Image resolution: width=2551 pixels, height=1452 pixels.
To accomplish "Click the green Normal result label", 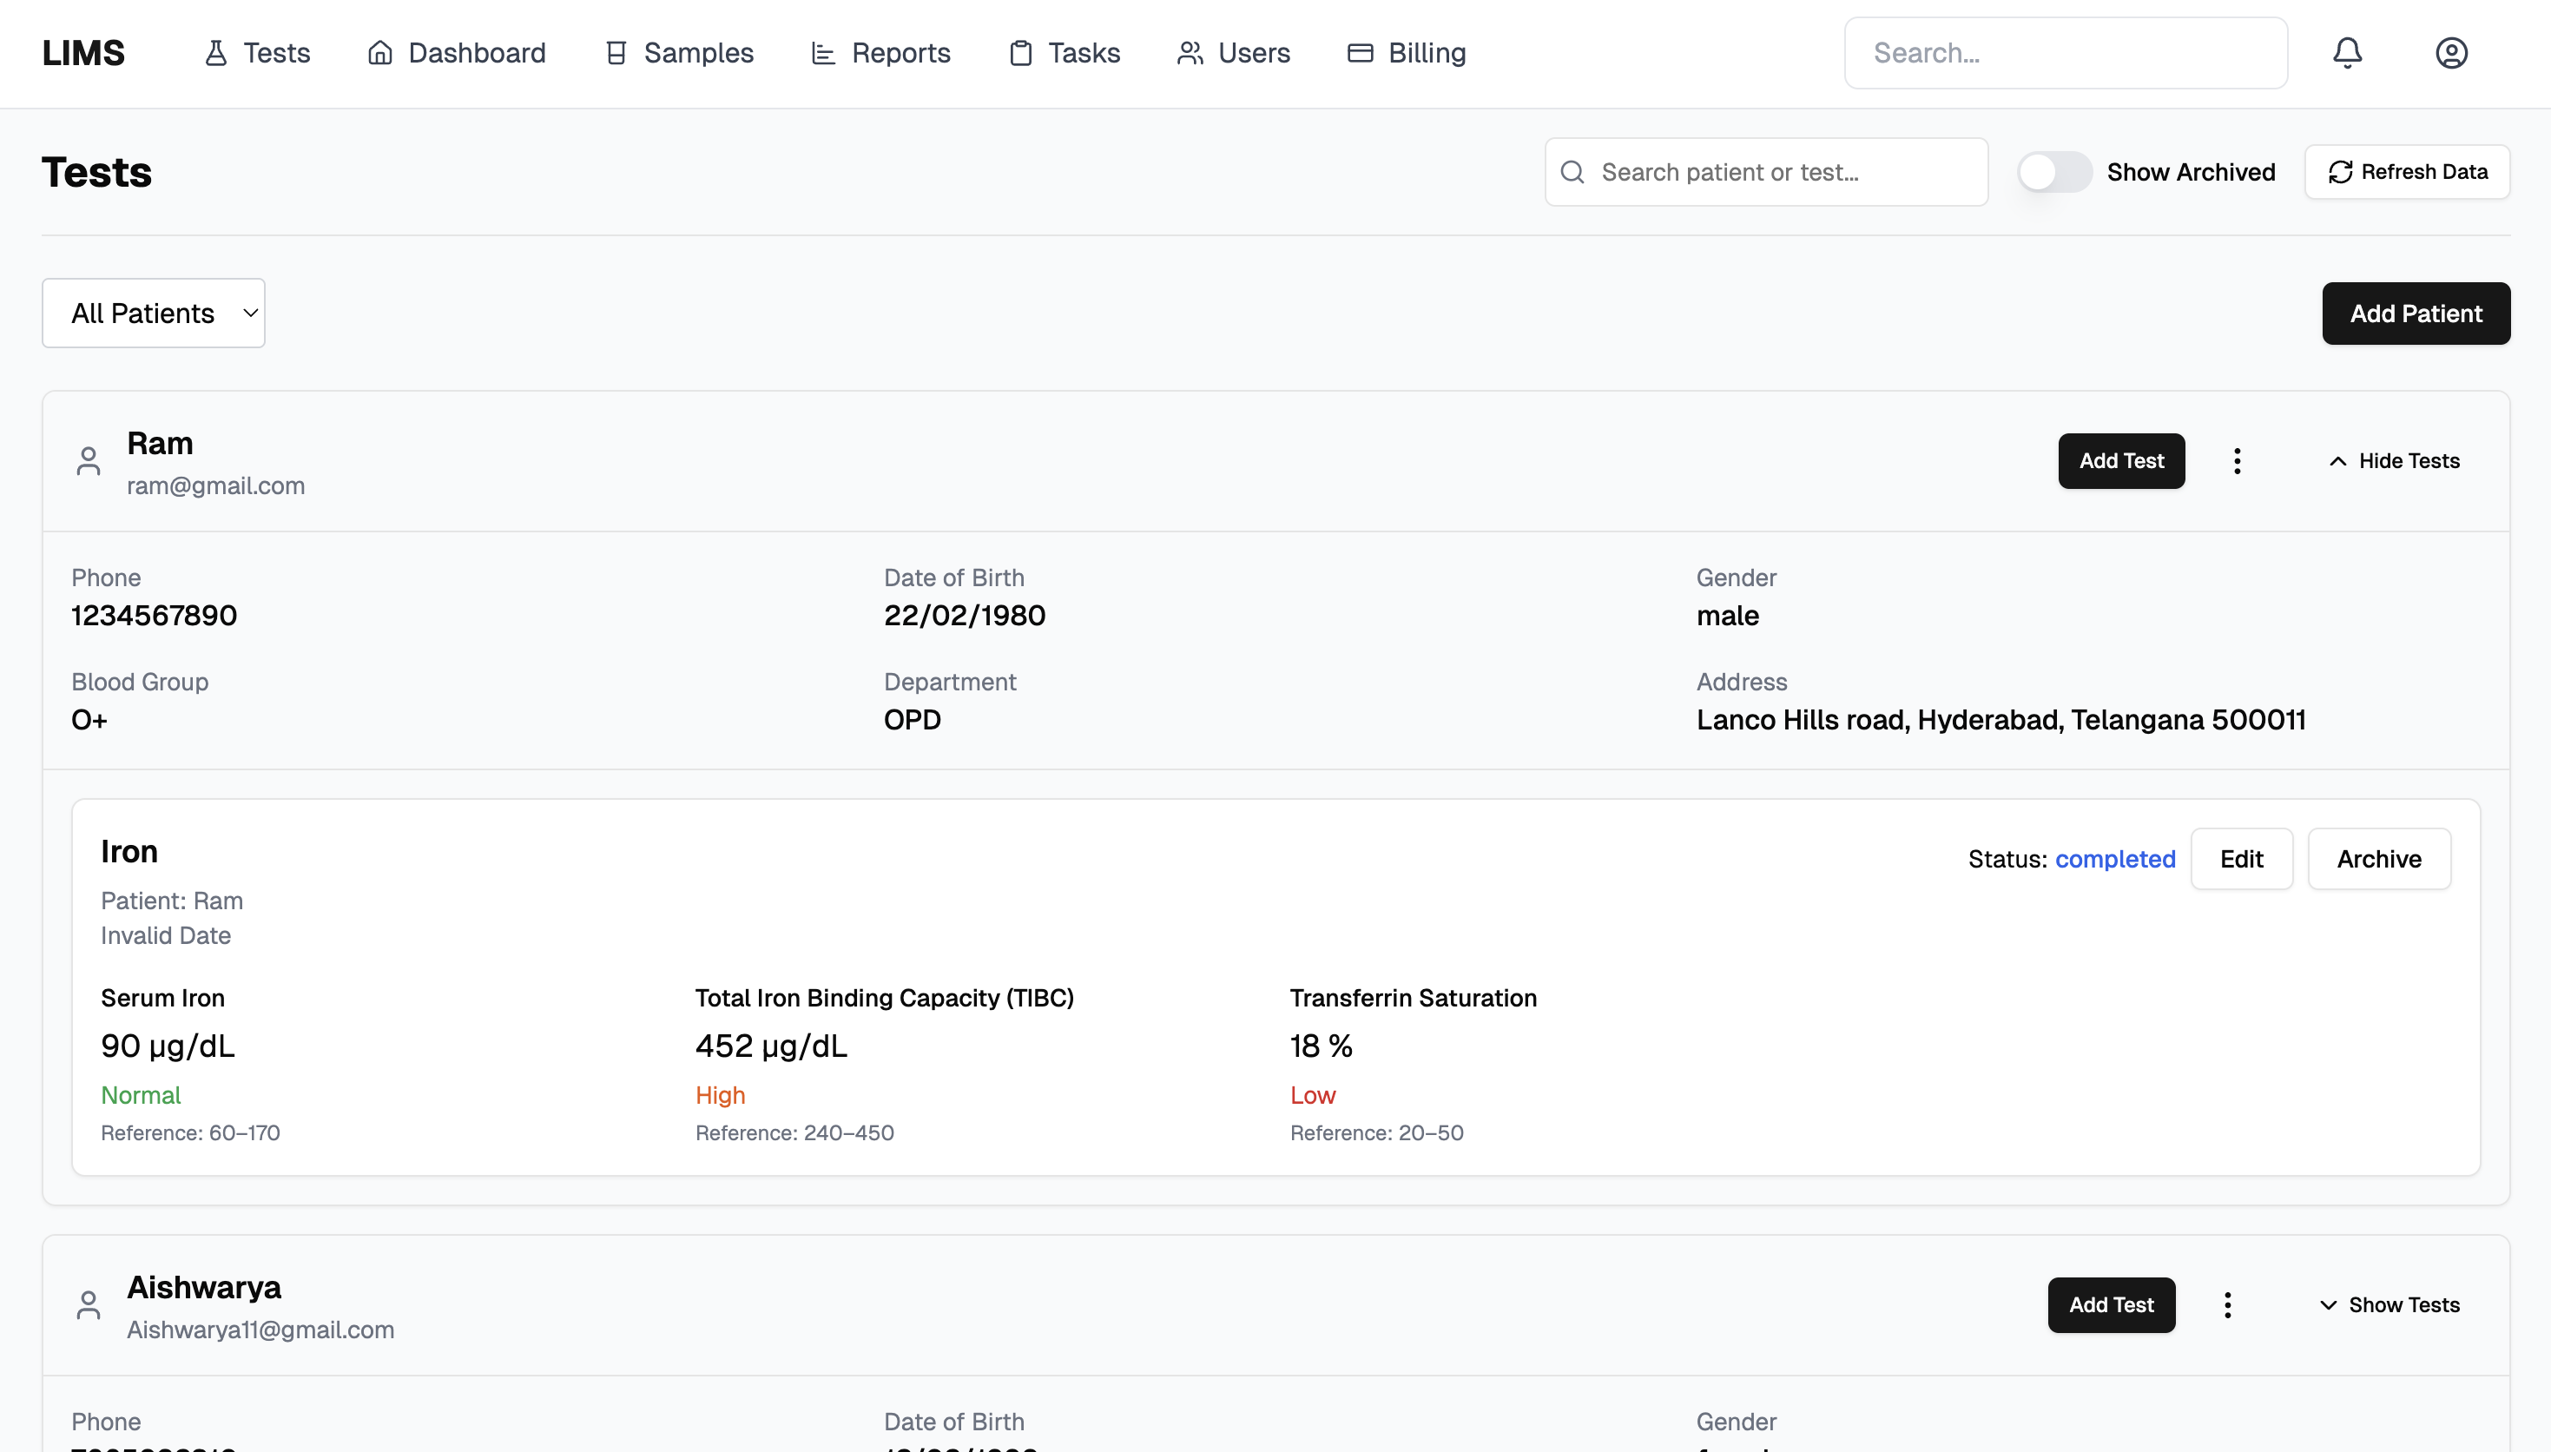I will tap(141, 1095).
